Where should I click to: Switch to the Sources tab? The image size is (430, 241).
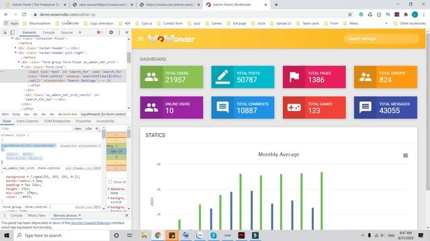coord(67,33)
